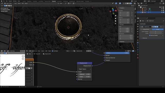Adjust the Midlevel 0.500 slider

pos(85,74)
